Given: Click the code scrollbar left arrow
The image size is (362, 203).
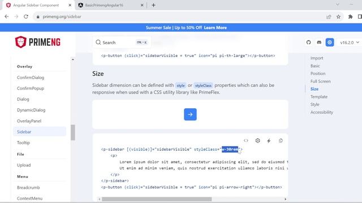Looking at the screenshot, I should point(100,199).
